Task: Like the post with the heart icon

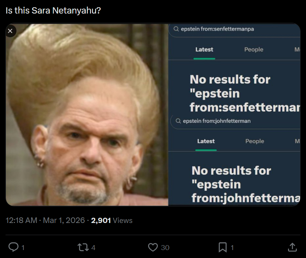Action: pos(153,247)
